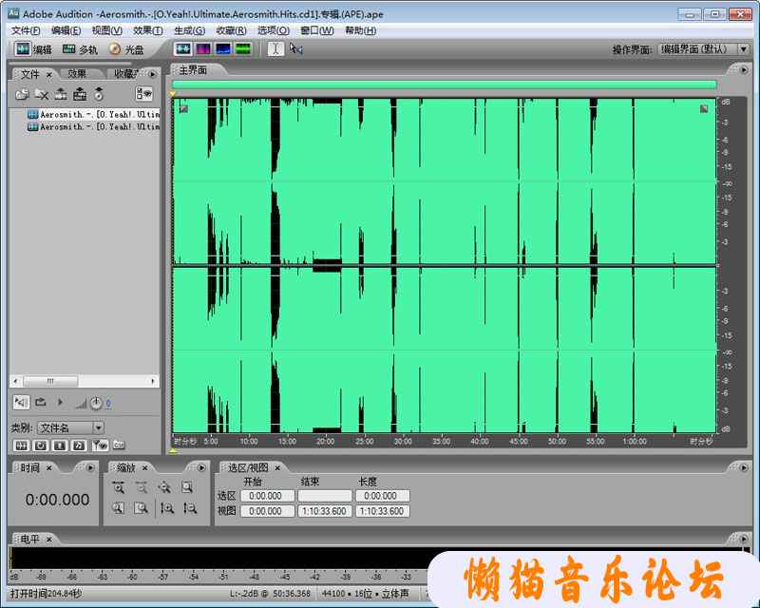Click the edit file CD icon
760x608 pixels.
(99, 94)
